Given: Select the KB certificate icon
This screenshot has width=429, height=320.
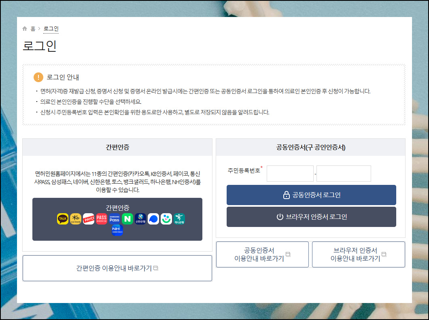Looking at the screenshot, I should [x=76, y=219].
